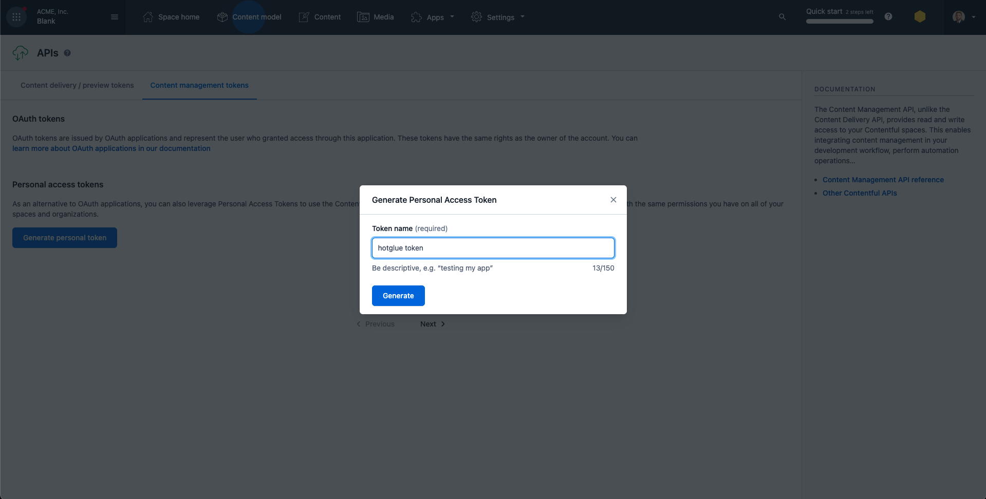The height and width of the screenshot is (499, 986).
Task: Click the 13/150 character counter
Action: 603,268
